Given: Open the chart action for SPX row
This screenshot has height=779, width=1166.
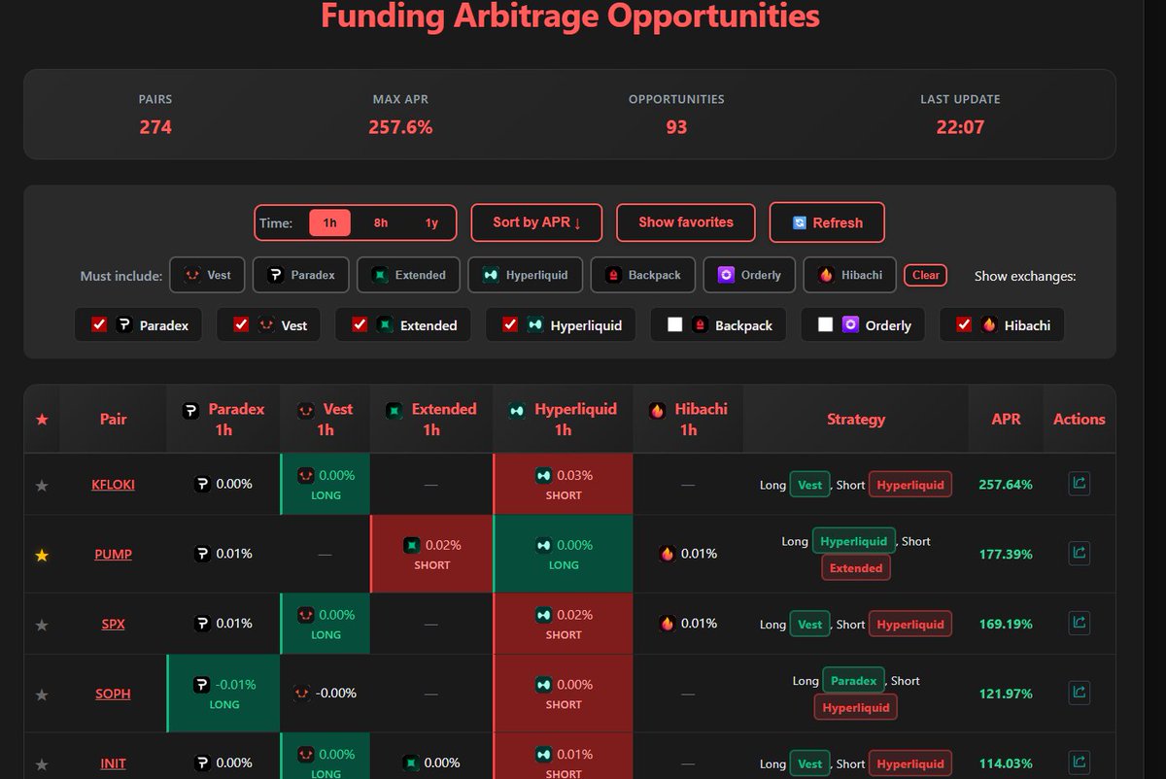Looking at the screenshot, I should click(1079, 624).
